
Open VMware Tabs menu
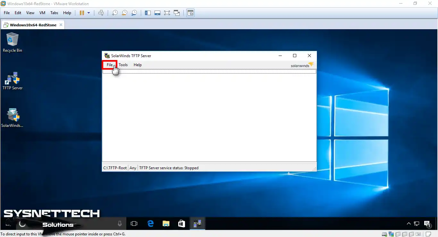tap(54, 13)
